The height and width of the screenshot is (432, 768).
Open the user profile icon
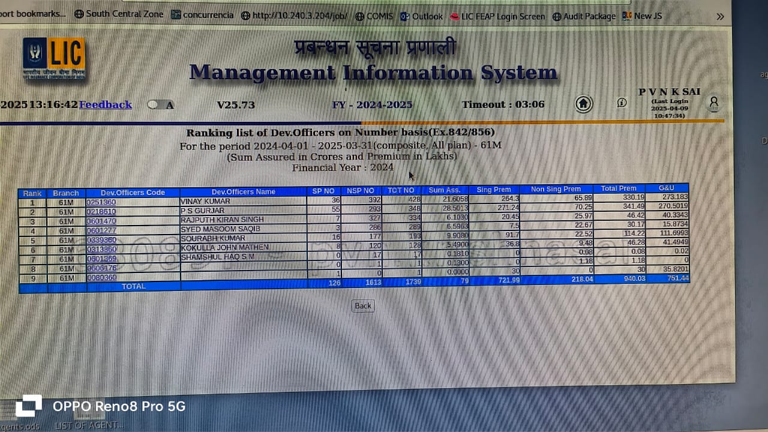pyautogui.click(x=713, y=103)
